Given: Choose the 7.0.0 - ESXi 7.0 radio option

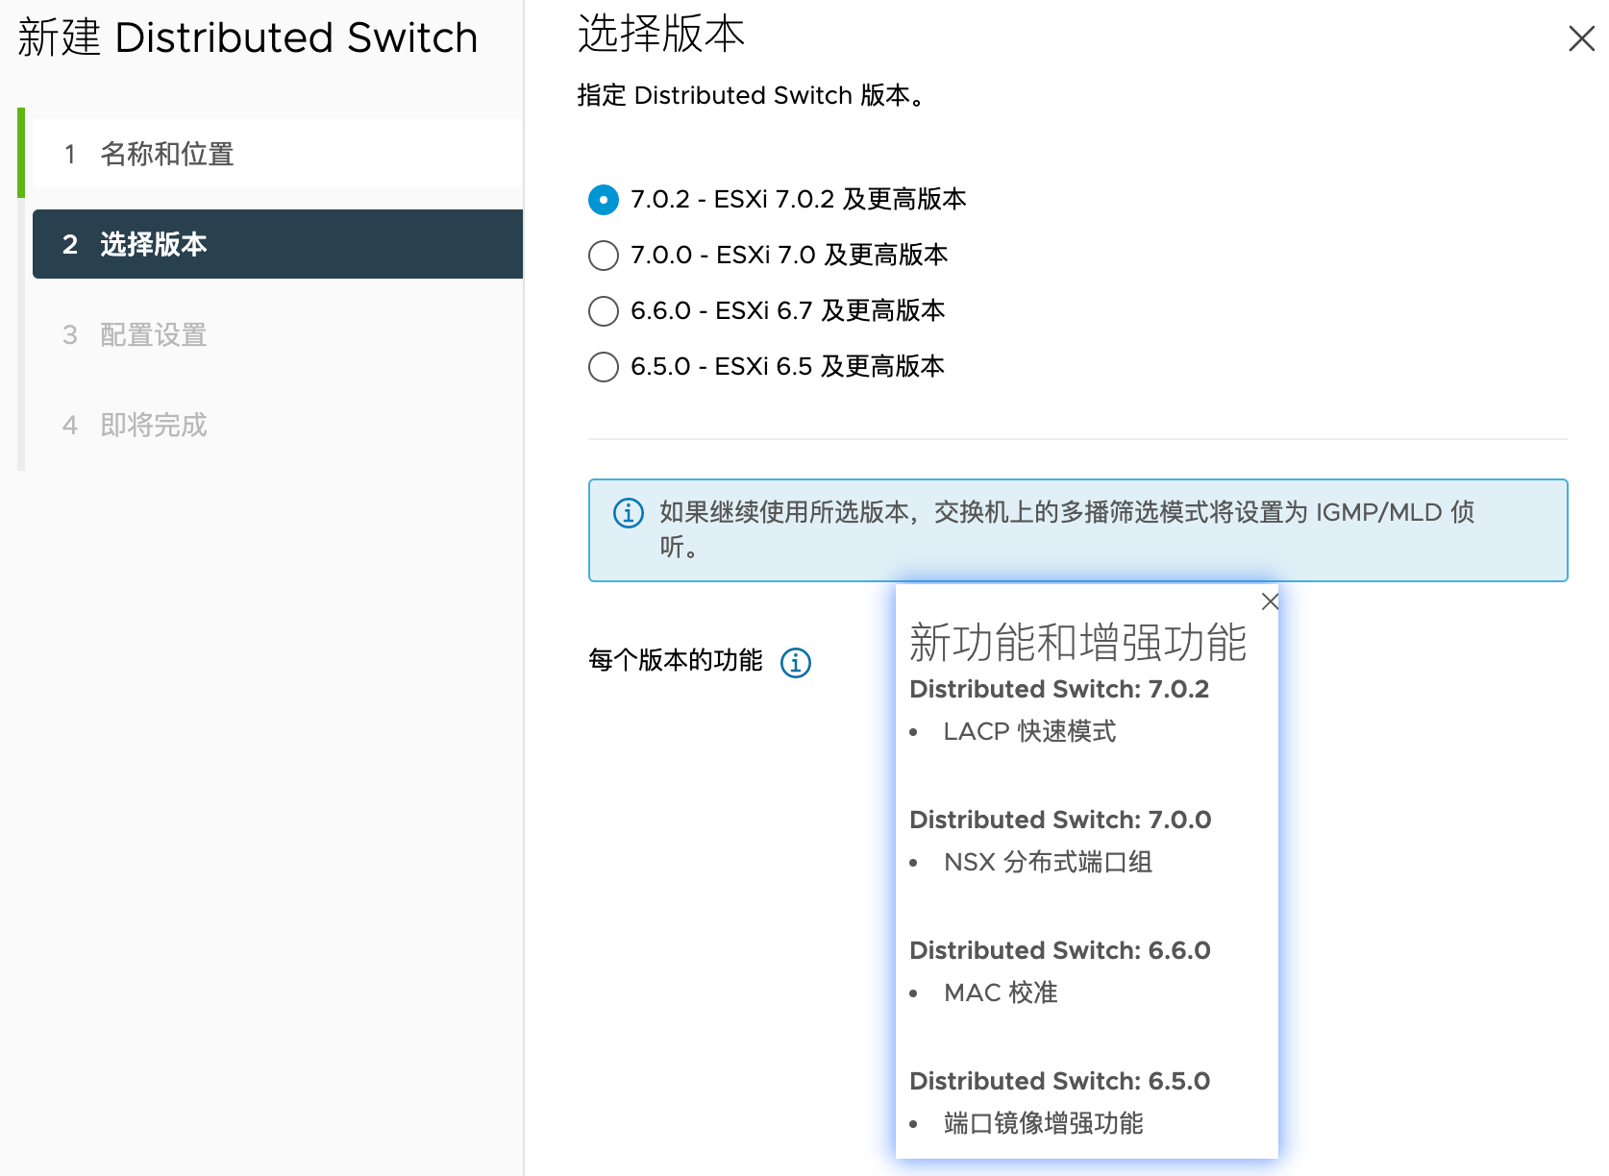Looking at the screenshot, I should tap(603, 256).
